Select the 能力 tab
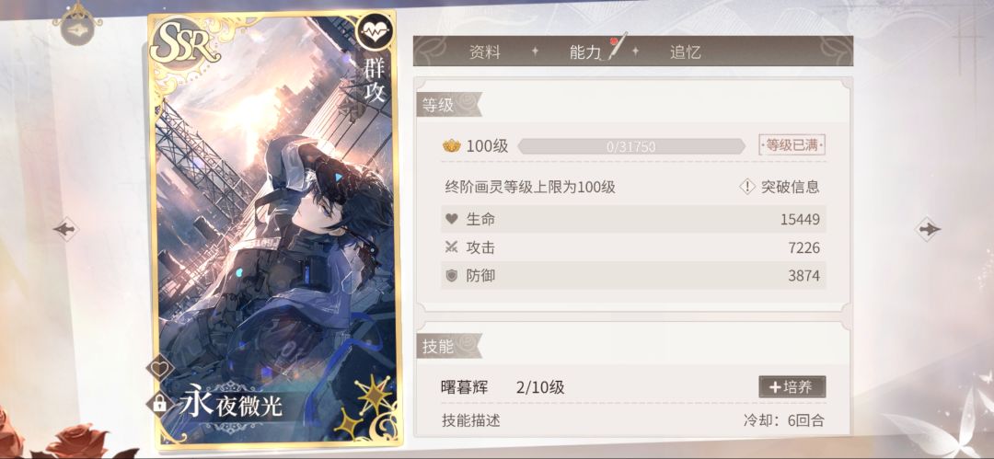Viewport: 994px width, 459px height. click(x=585, y=52)
